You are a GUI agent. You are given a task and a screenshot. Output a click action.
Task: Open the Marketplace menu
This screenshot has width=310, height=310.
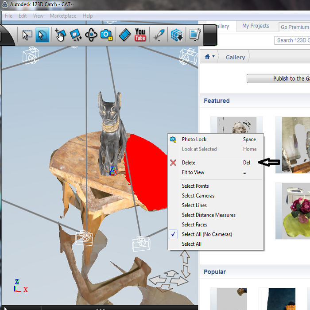point(63,16)
